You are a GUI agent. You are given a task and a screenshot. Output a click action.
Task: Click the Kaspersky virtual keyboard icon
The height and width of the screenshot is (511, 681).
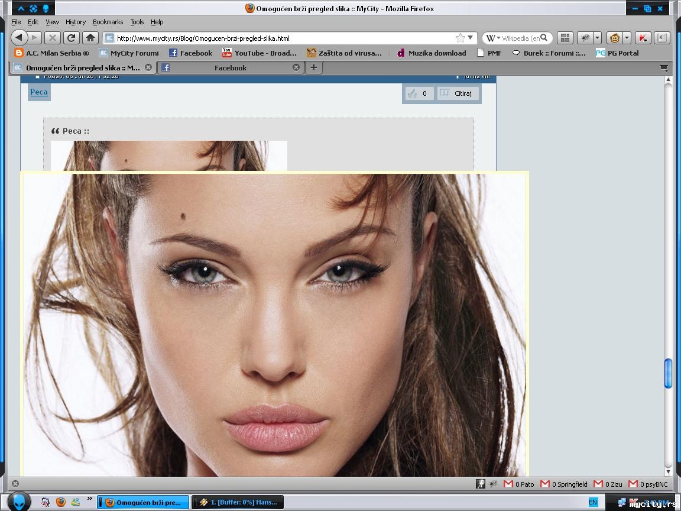(661, 38)
